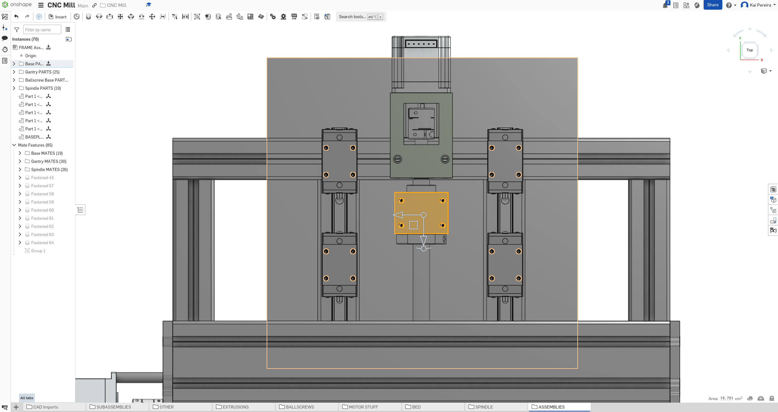
Task: Select the Gear relation tool
Action: click(x=273, y=17)
